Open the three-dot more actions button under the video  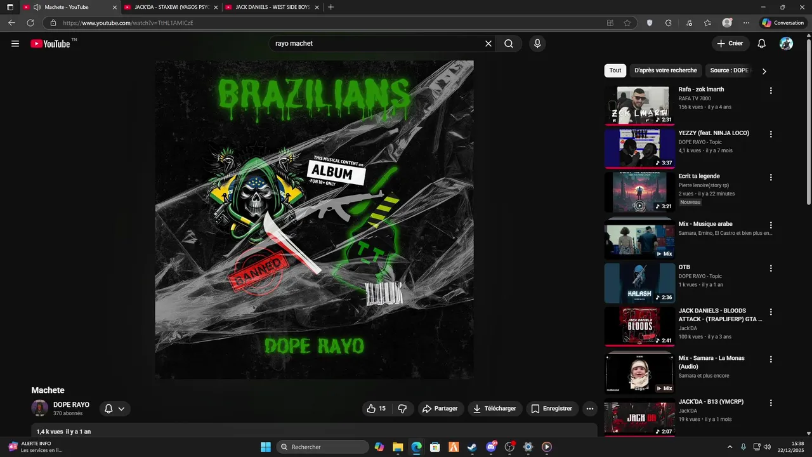point(590,409)
